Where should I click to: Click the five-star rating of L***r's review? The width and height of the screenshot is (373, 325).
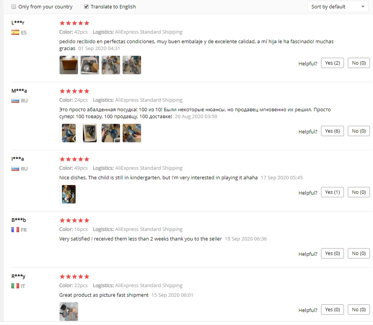tap(75, 23)
